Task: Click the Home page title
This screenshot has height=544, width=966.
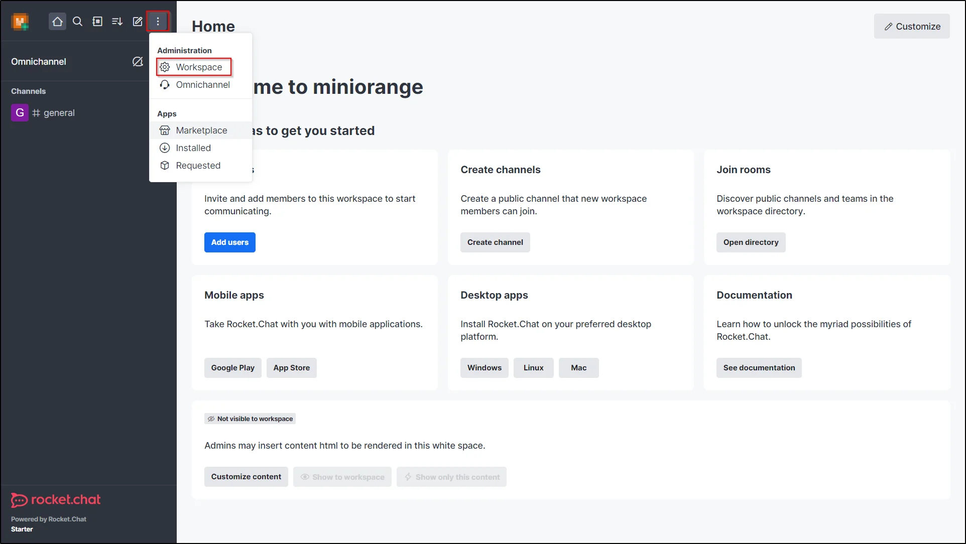Action: (x=213, y=26)
